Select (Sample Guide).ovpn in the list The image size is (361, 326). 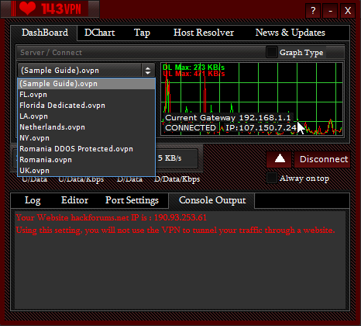click(86, 84)
